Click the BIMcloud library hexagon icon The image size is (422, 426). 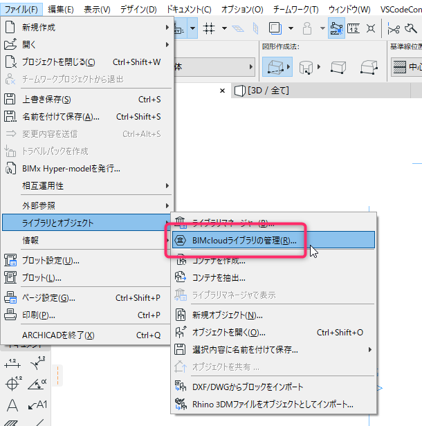(180, 240)
